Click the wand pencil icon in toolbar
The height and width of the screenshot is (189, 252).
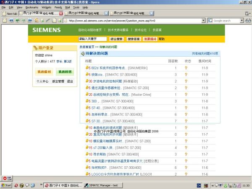click(x=48, y=21)
